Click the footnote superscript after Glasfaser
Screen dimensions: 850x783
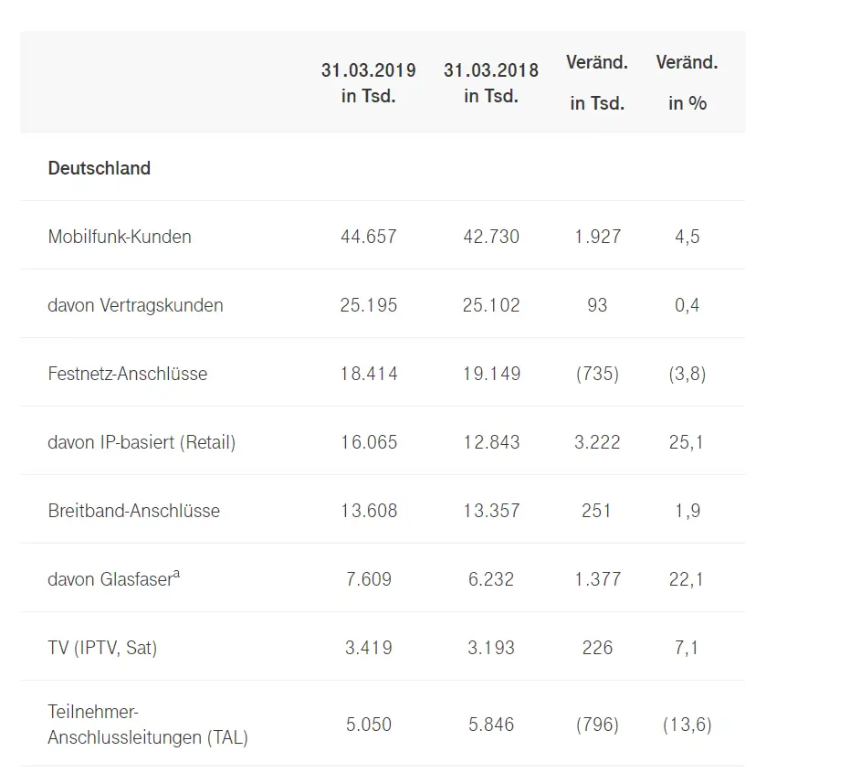176,574
